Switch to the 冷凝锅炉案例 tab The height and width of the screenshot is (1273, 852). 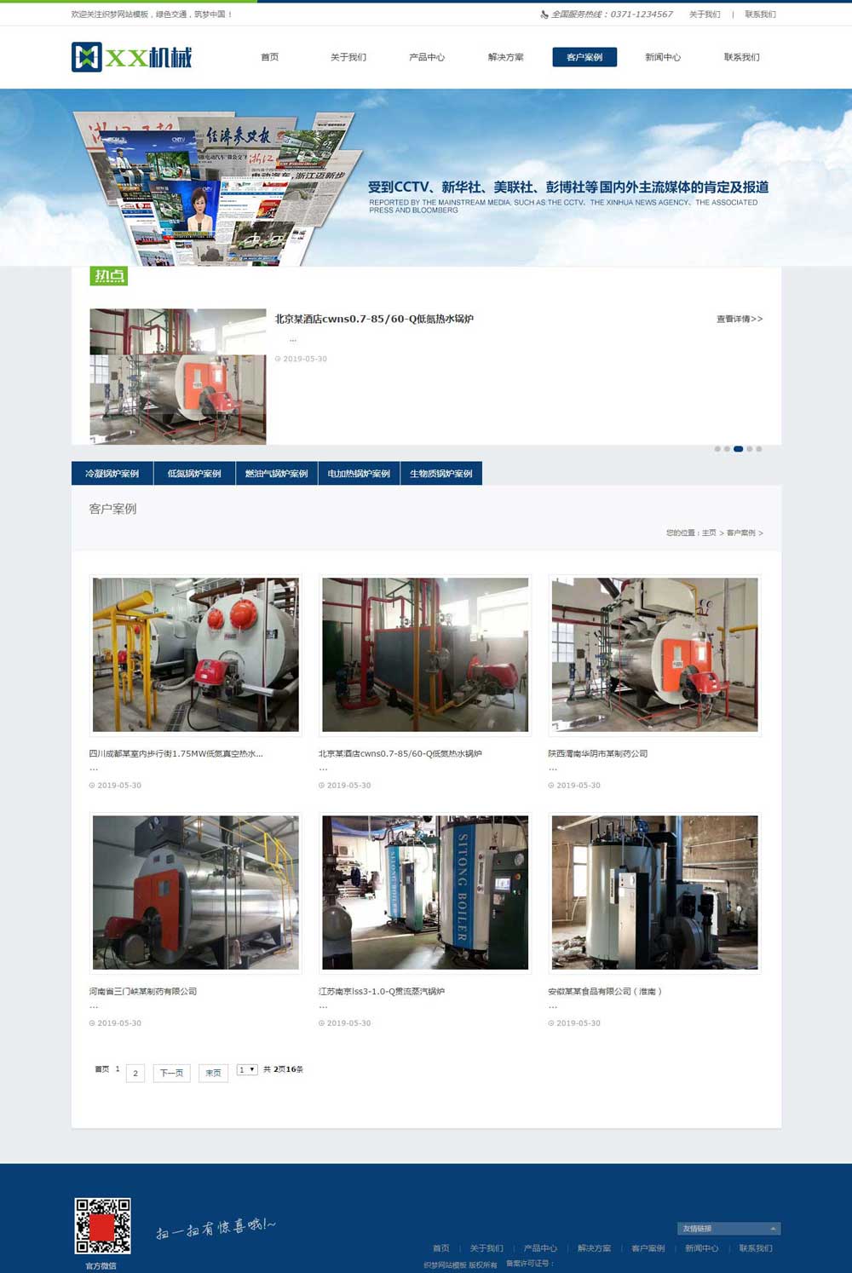[x=112, y=474]
